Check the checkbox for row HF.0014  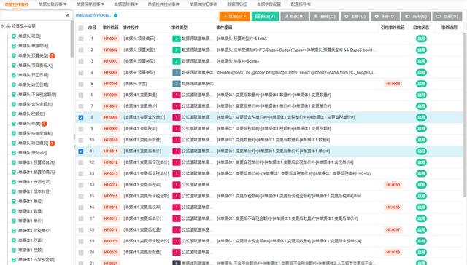81,185
